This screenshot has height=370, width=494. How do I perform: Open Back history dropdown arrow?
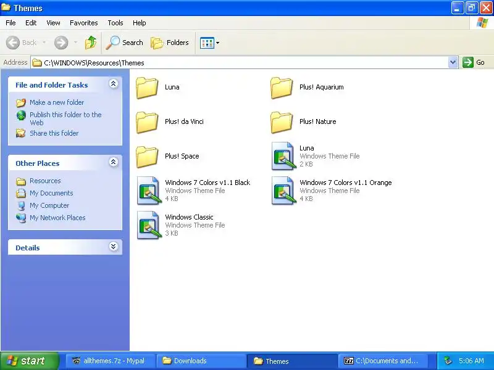click(x=44, y=43)
